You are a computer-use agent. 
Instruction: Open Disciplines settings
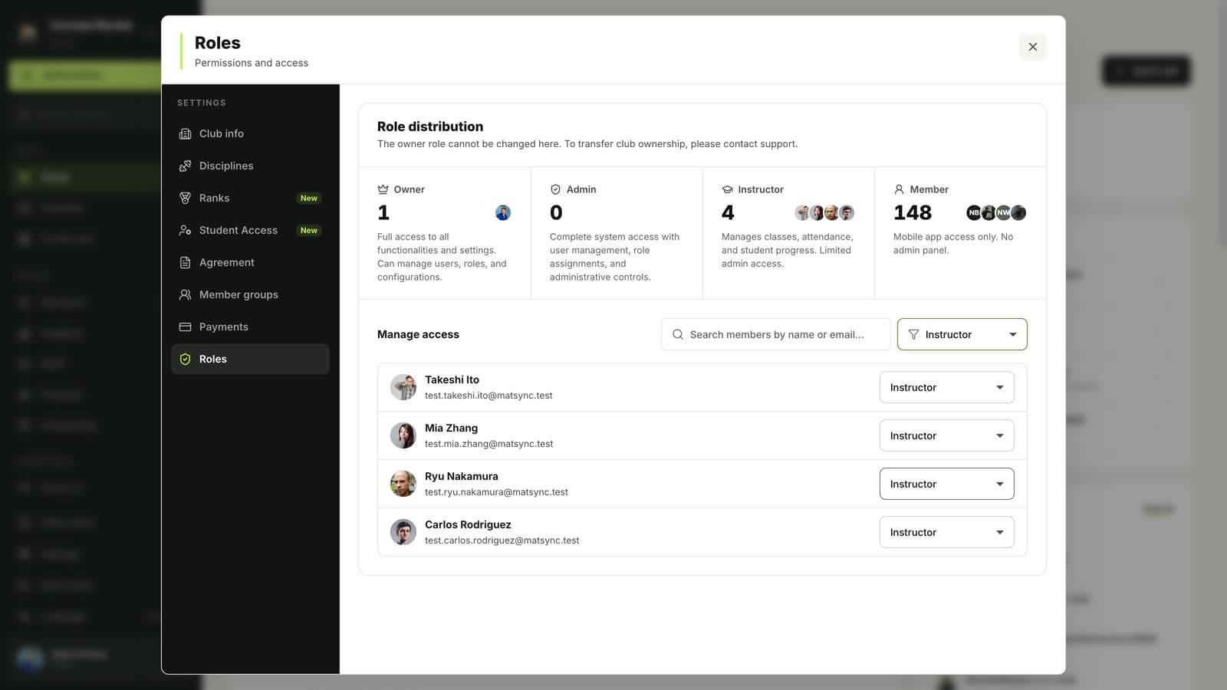(x=250, y=166)
